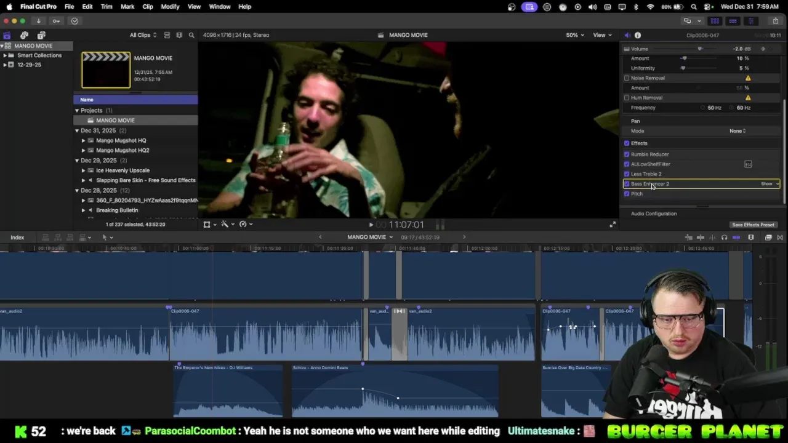Image resolution: width=788 pixels, height=443 pixels.
Task: Open the Clip menu
Action: 148,7
